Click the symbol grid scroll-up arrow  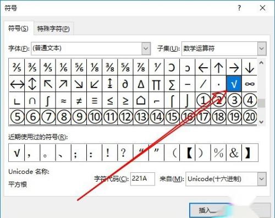coord(261,63)
